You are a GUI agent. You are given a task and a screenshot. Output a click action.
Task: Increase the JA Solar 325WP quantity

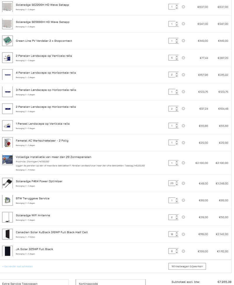click(x=176, y=250)
